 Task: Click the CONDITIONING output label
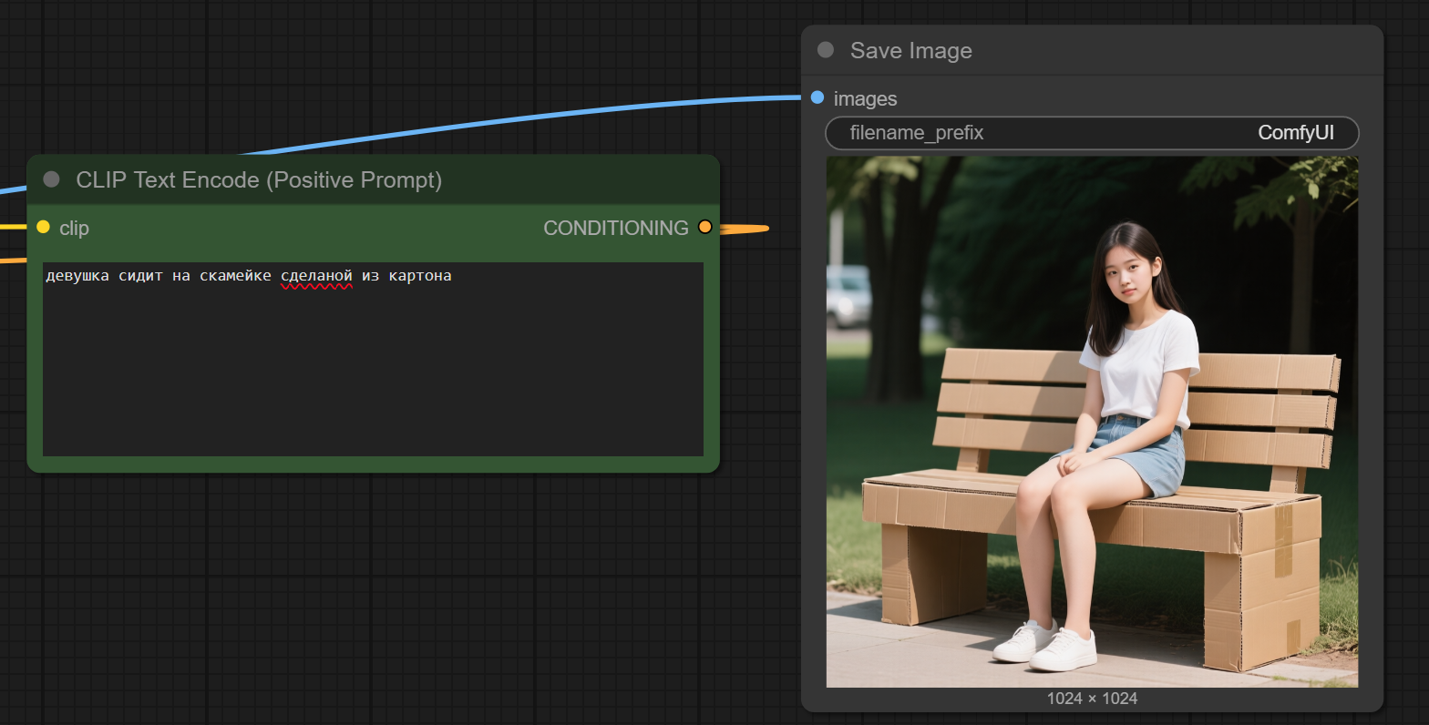click(615, 228)
